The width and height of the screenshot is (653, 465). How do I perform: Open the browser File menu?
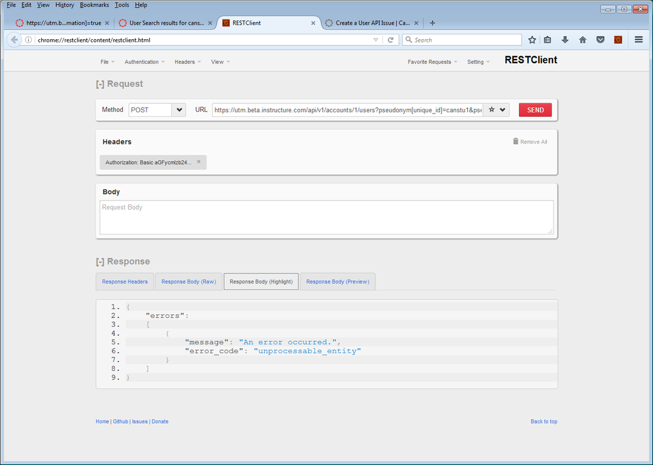(x=11, y=5)
